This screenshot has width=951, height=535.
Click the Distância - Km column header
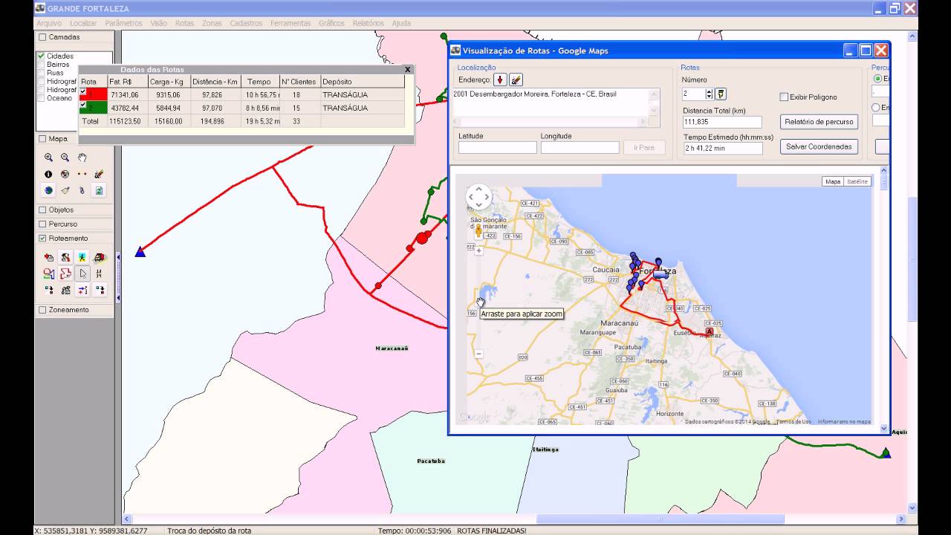pyautogui.click(x=215, y=82)
